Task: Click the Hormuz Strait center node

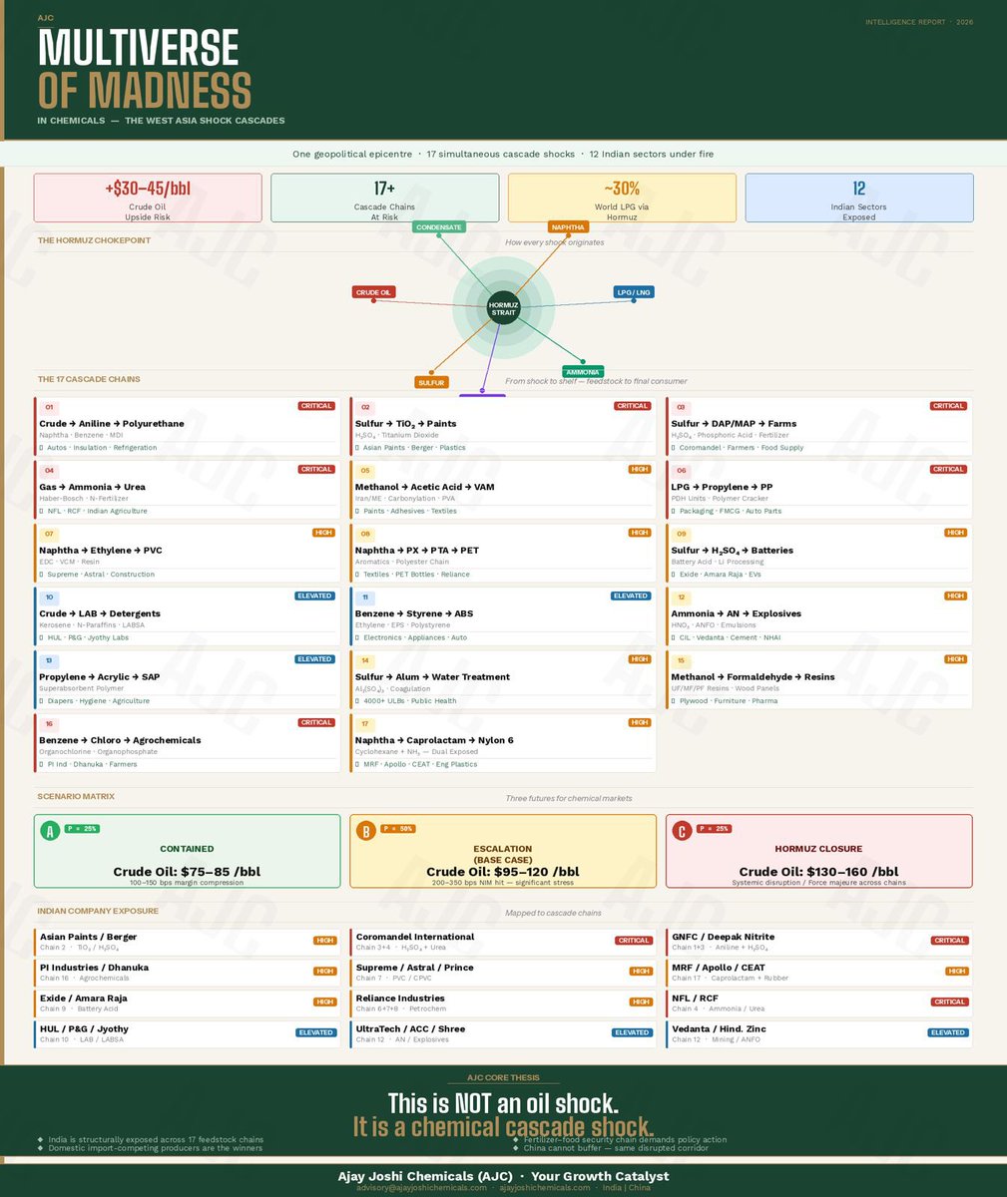Action: click(x=503, y=308)
